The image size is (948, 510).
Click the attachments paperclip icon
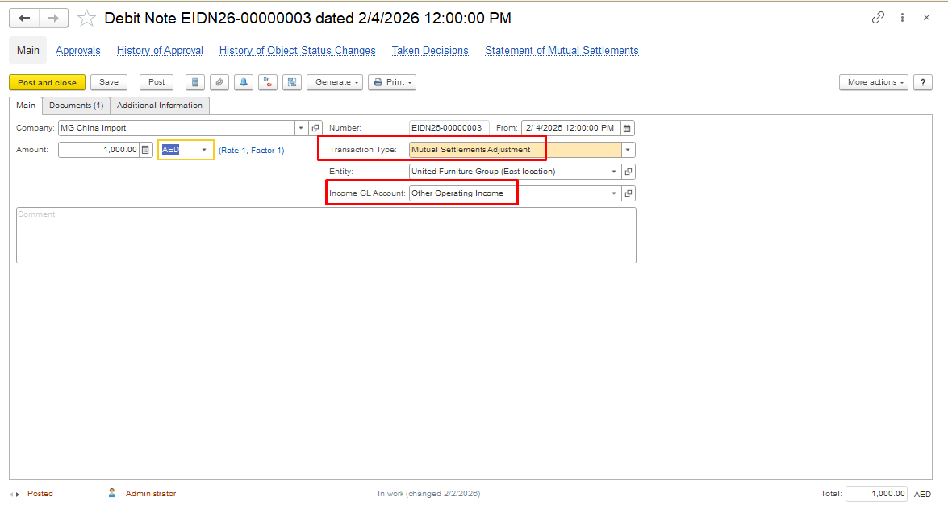point(219,82)
